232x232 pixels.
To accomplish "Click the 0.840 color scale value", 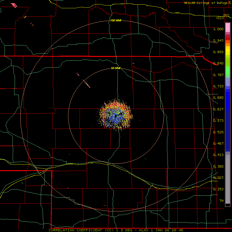I will click(x=218, y=63).
